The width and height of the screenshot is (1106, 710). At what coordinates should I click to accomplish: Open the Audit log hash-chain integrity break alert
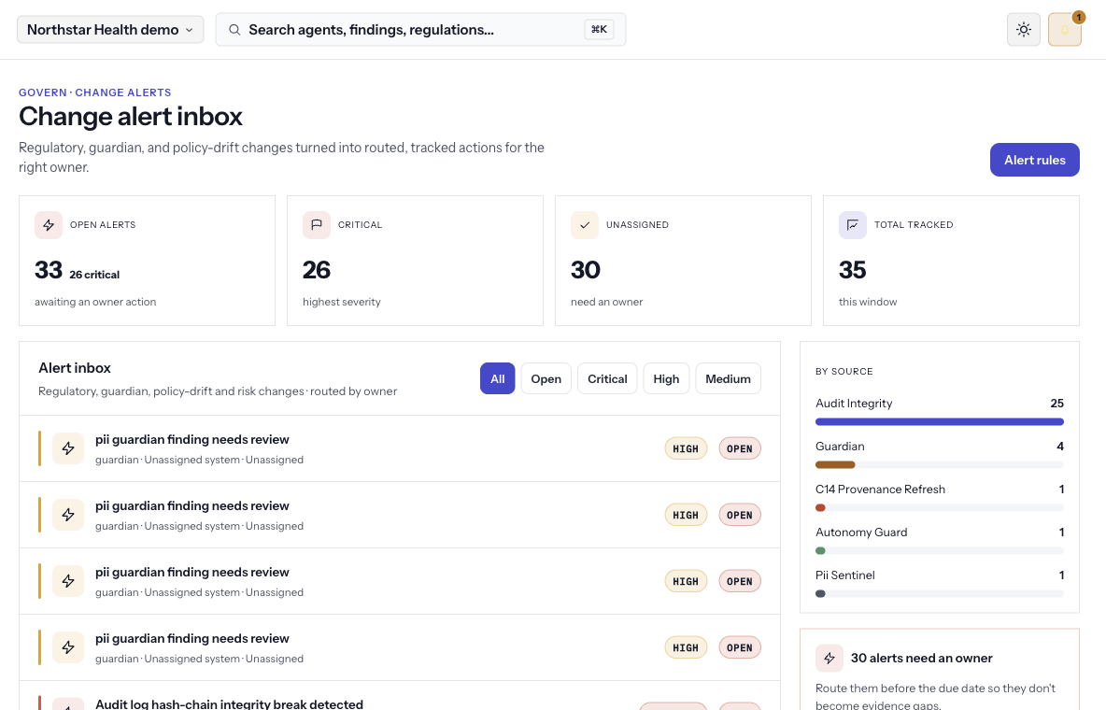[x=399, y=696]
